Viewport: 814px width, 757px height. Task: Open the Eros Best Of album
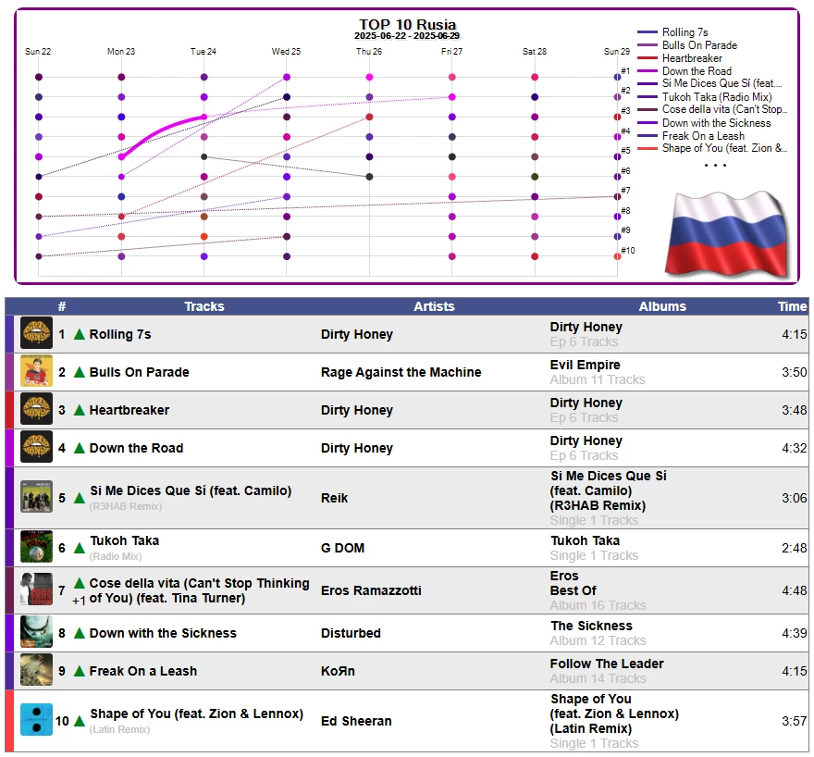[573, 583]
